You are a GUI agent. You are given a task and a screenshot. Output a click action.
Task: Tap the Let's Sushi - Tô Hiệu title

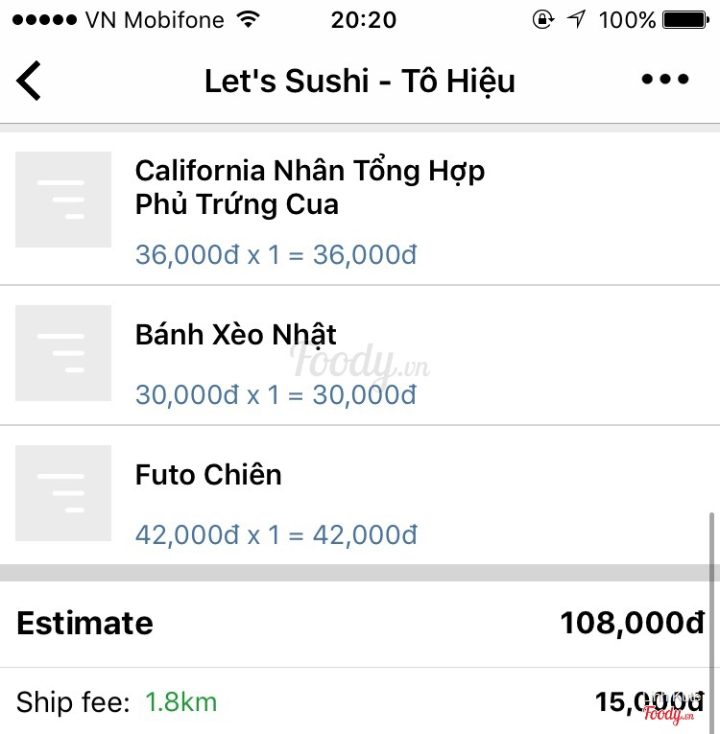pos(360,81)
